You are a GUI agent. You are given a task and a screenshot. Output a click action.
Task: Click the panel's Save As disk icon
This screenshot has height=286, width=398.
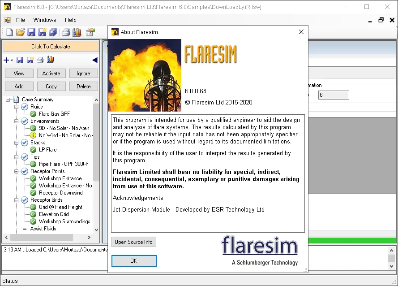[30, 60]
